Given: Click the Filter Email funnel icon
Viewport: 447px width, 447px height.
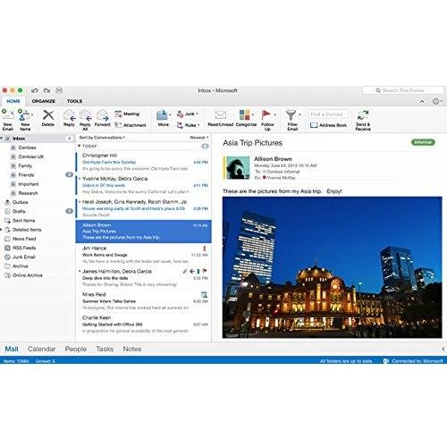Looking at the screenshot, I should (291, 114).
